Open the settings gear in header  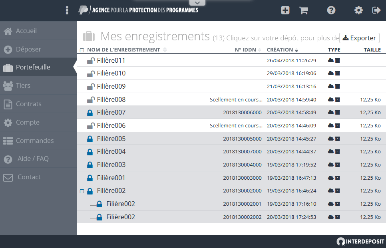(x=358, y=10)
